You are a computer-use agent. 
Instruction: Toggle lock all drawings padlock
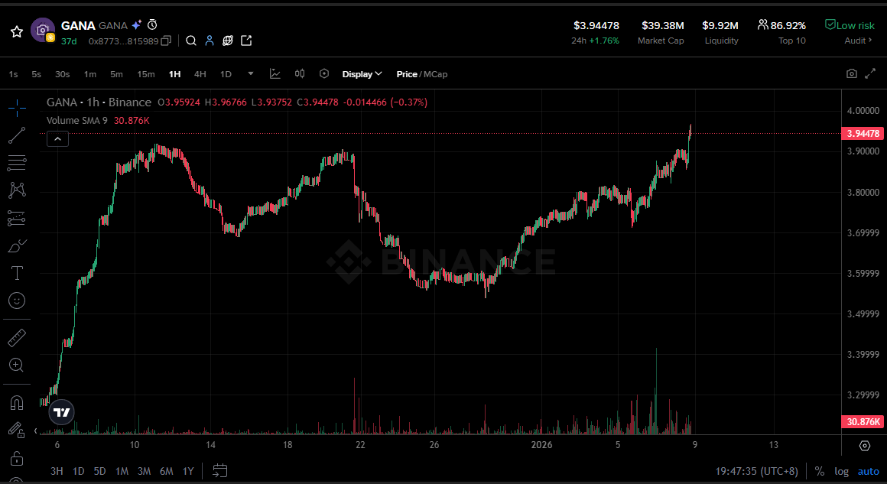pyautogui.click(x=17, y=457)
